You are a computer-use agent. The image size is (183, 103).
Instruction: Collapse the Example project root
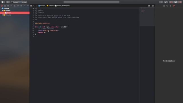[x=1, y=8]
